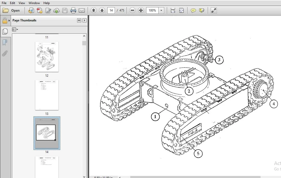The height and width of the screenshot is (178, 281).
Task: Open the Bookmarks sidebar panel
Action: (x=5, y=42)
